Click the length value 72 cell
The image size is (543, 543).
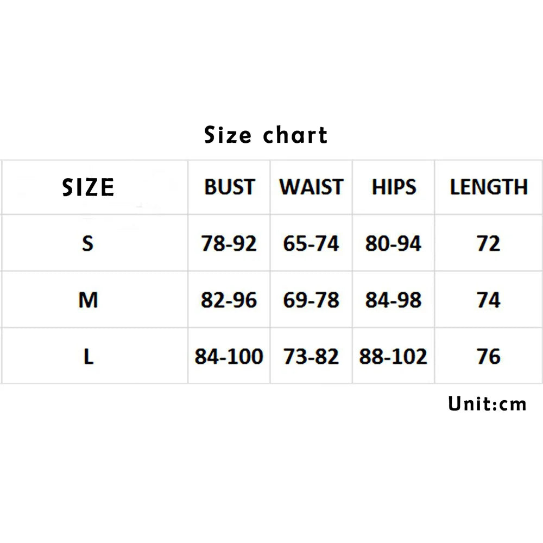(488, 244)
